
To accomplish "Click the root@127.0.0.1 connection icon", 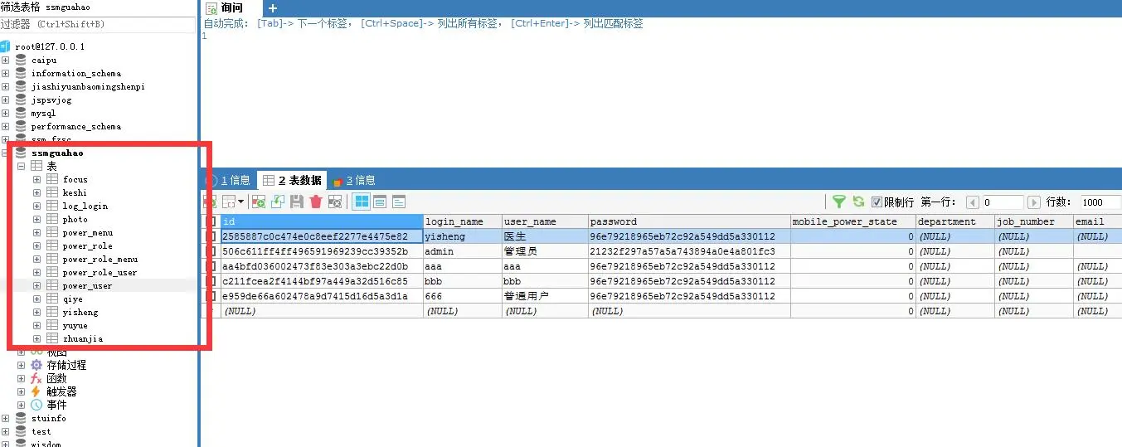I will 5,46.
